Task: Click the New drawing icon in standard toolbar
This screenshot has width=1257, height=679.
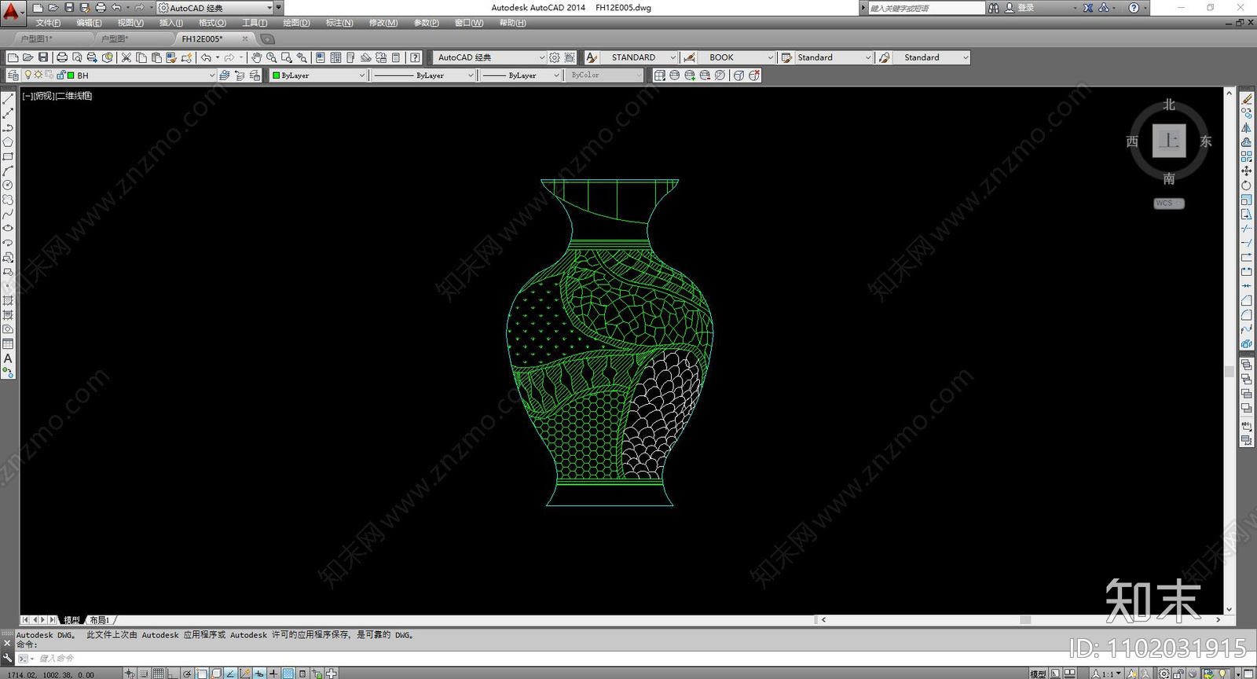Action: coord(13,57)
